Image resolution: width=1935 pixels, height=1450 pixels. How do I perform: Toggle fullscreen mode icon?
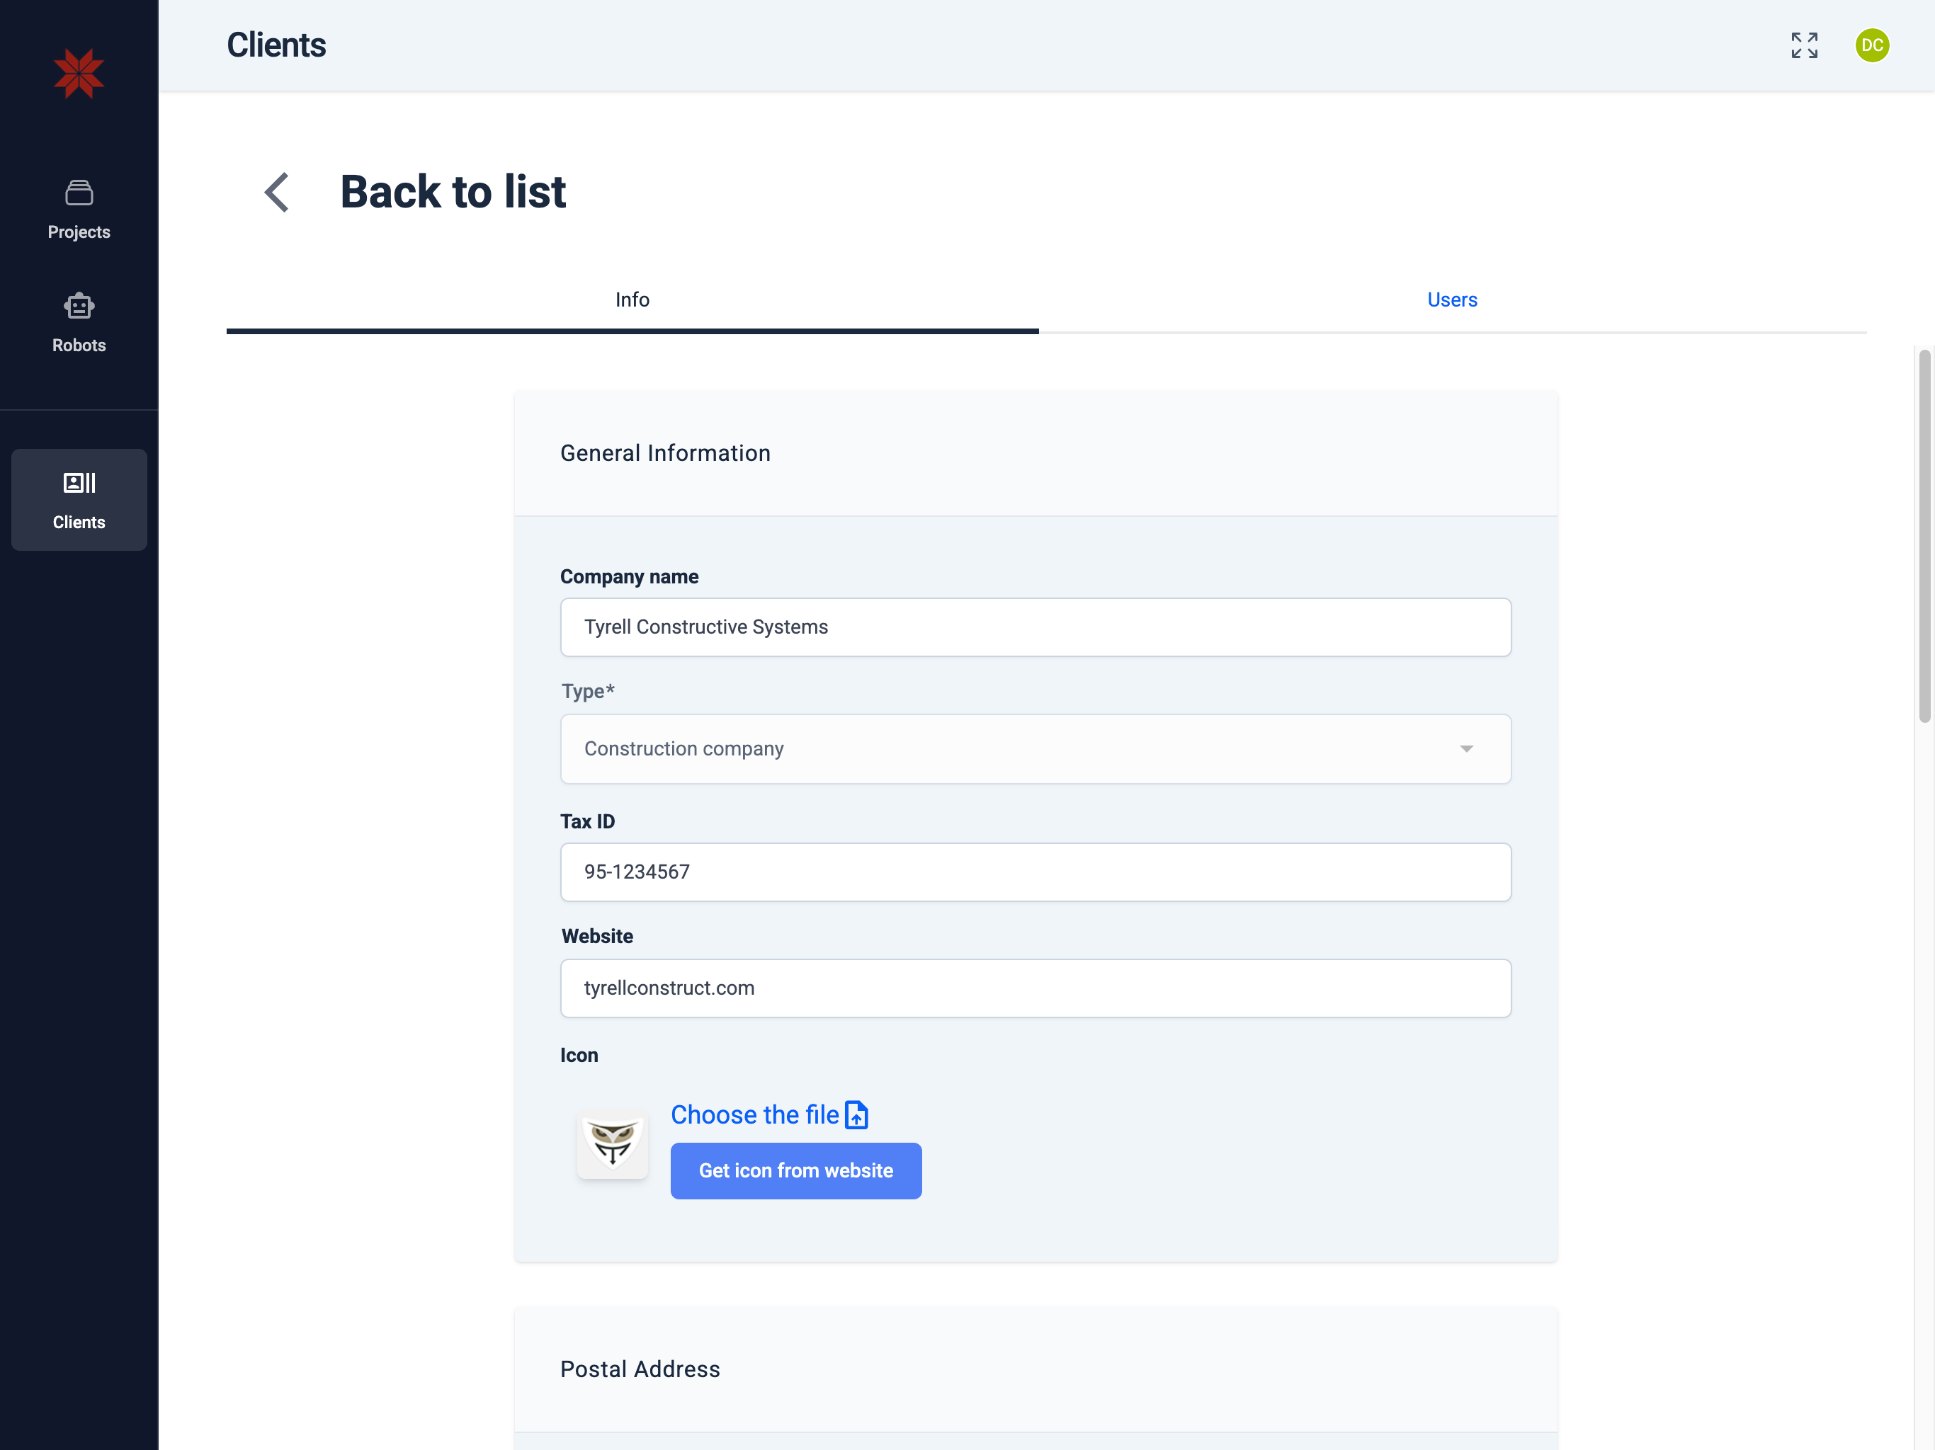point(1804,45)
